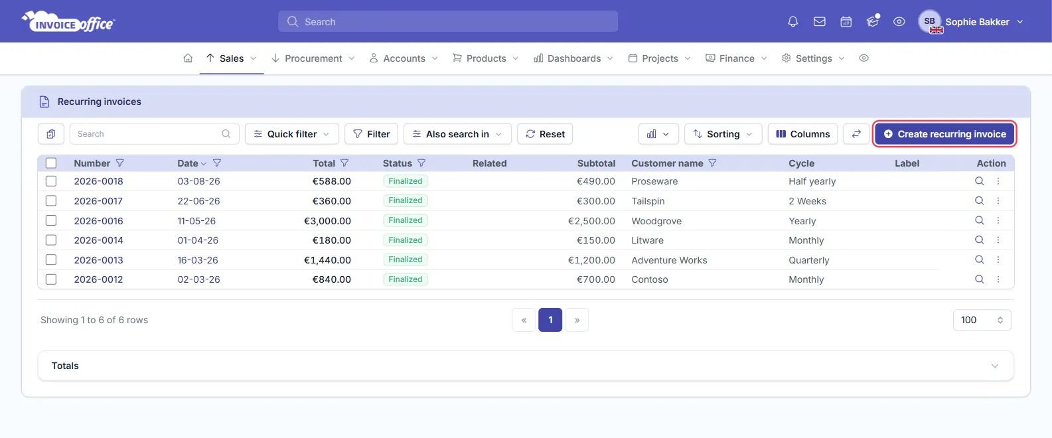Click the Reset button

(x=545, y=134)
